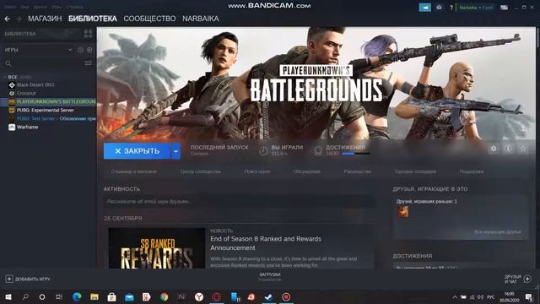Click friend avatar under played previously
Image resolution: width=540 pixels, height=304 pixels.
click(x=403, y=211)
